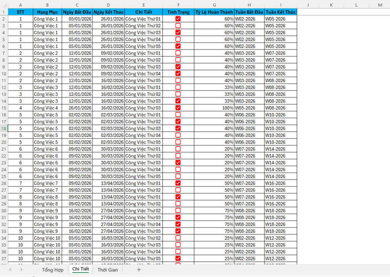Click the select-all corner triangle
Image resolution: width=390 pixels, height=277 pixels.
pos(4,5)
